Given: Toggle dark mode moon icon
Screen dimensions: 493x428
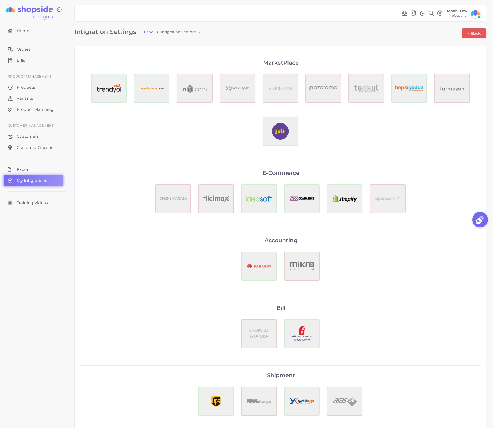Looking at the screenshot, I should [422, 13].
